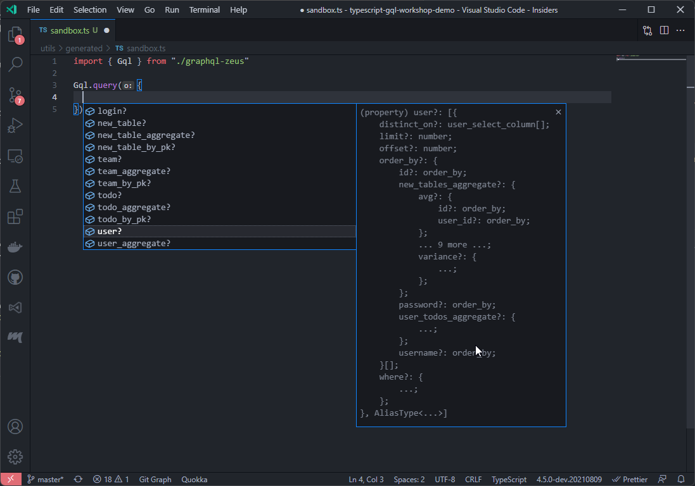Select the new_table_aggregate? suggestion
This screenshot has height=486, width=695.
[x=219, y=135]
